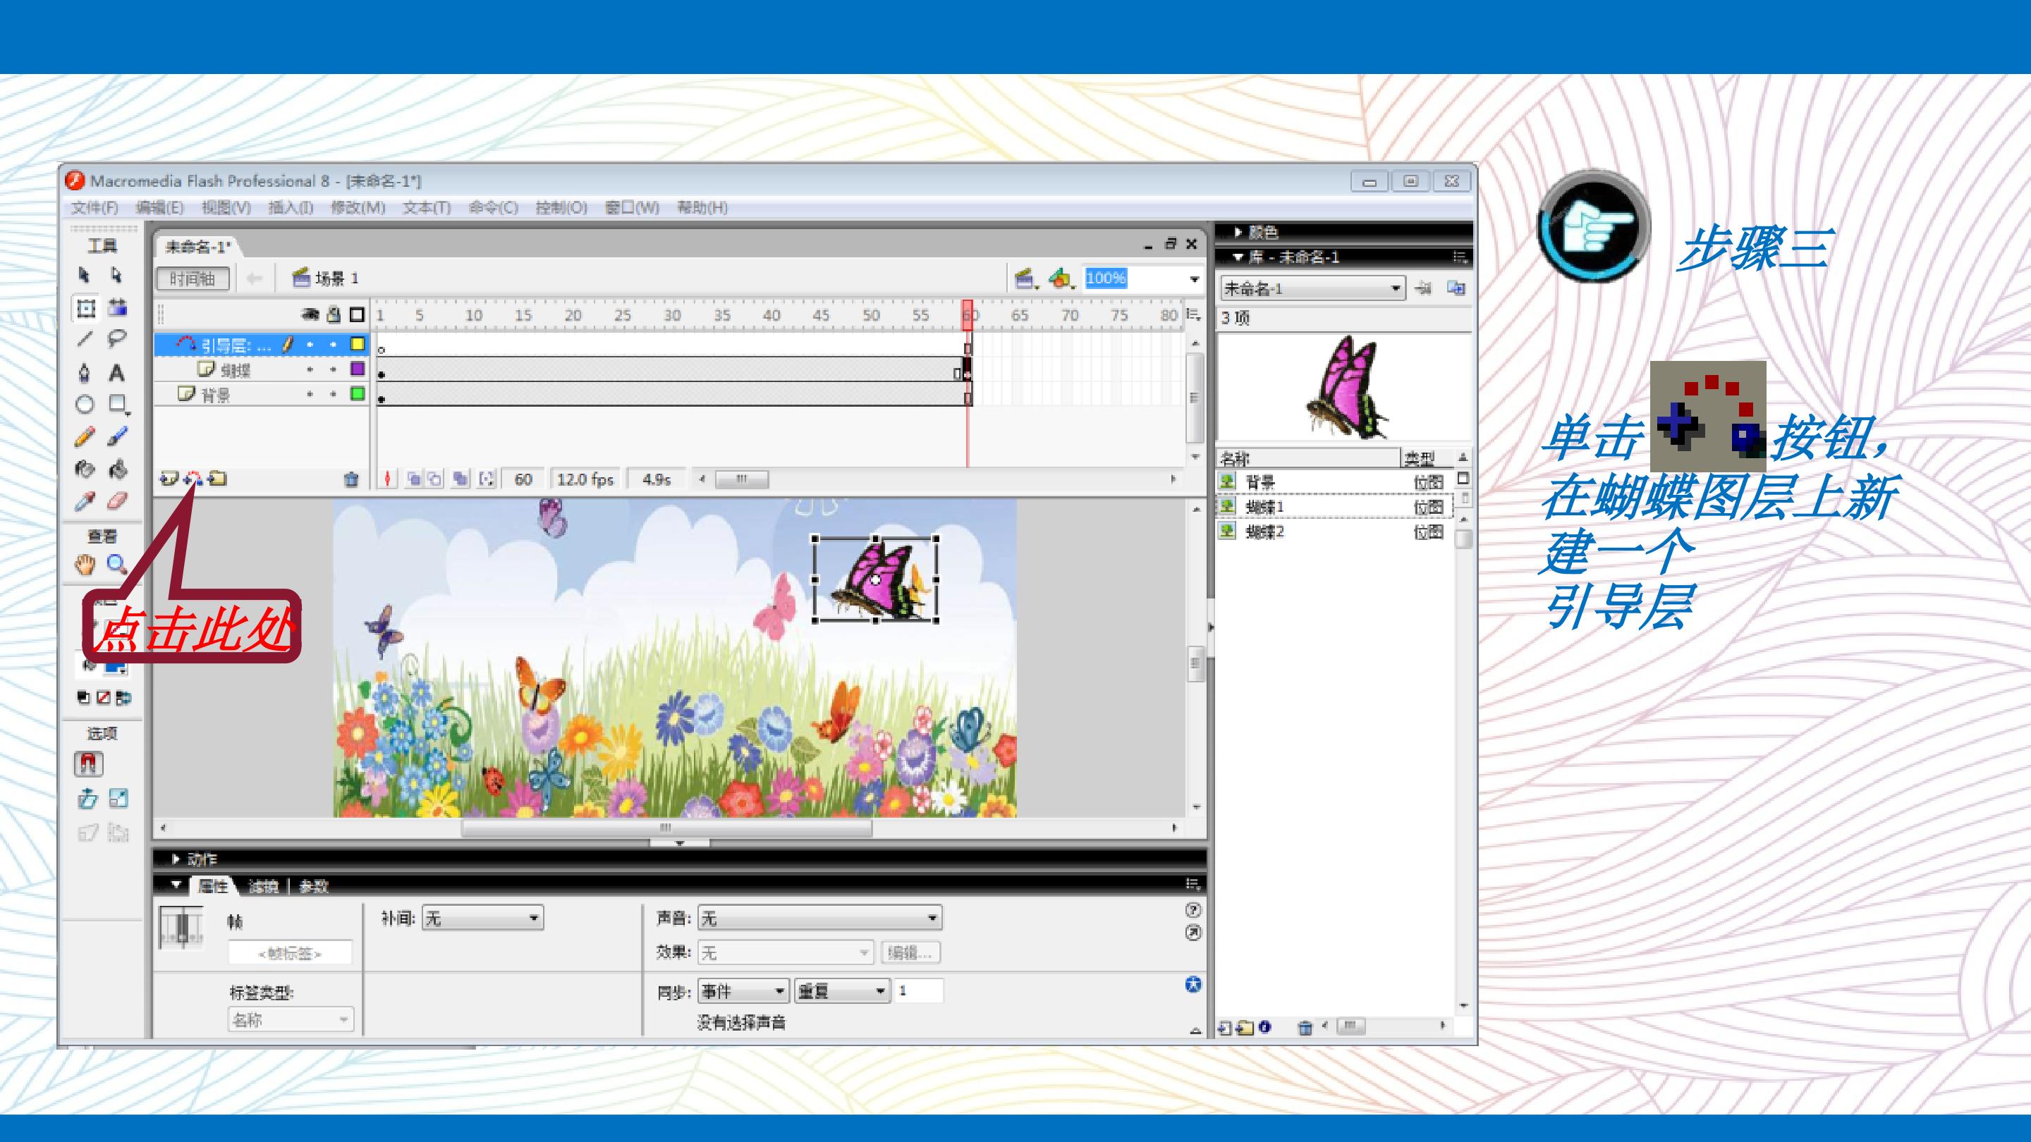Switch to the 滤镜 tab
This screenshot has height=1142, width=2031.
point(263,887)
